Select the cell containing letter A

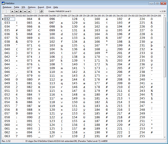pyautogui.click(x=43, y=23)
